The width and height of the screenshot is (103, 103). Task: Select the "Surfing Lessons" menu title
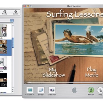75,15
